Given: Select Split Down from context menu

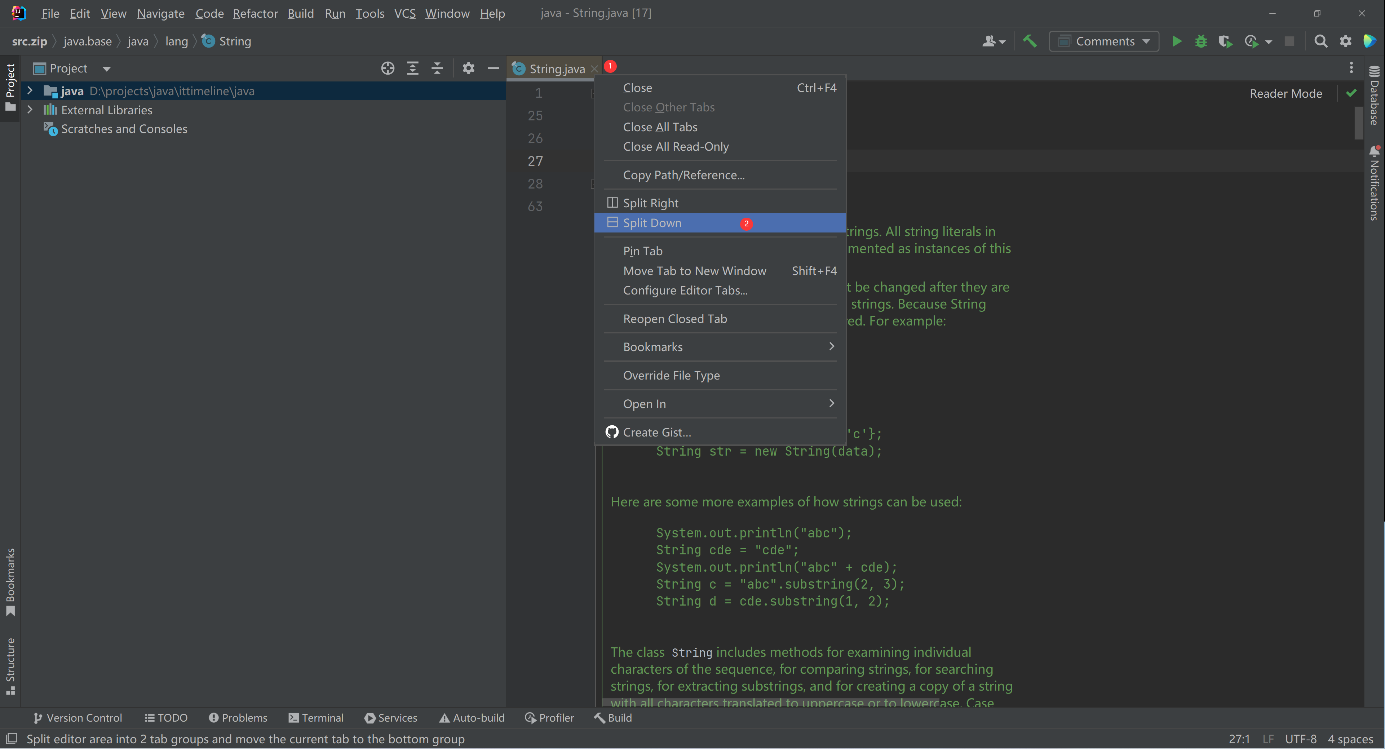Looking at the screenshot, I should pyautogui.click(x=652, y=222).
